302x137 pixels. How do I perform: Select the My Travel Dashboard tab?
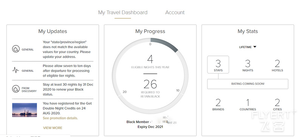pos(123,12)
